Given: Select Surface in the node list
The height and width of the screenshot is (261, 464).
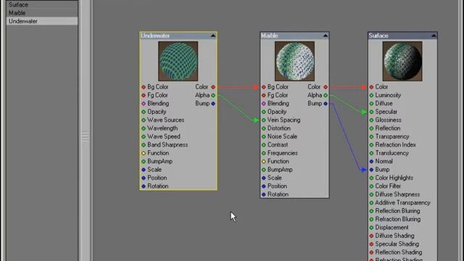Looking at the screenshot, I should (x=42, y=5).
